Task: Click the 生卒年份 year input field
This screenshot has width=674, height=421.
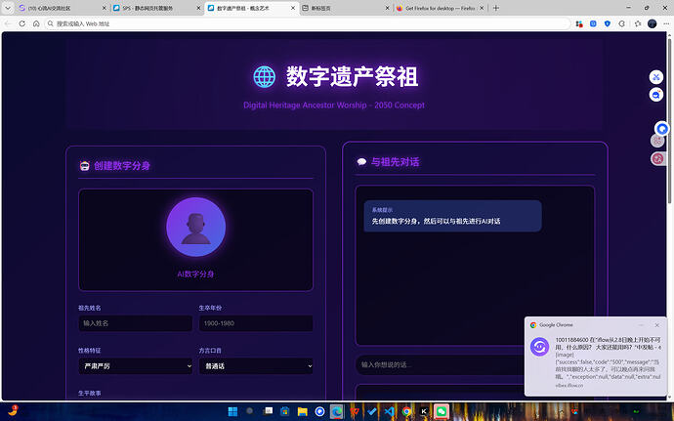Action: [x=255, y=323]
